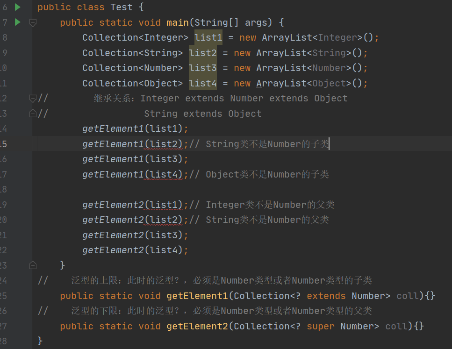452x349 pixels.
Task: Click the main method name
Action: click(177, 22)
